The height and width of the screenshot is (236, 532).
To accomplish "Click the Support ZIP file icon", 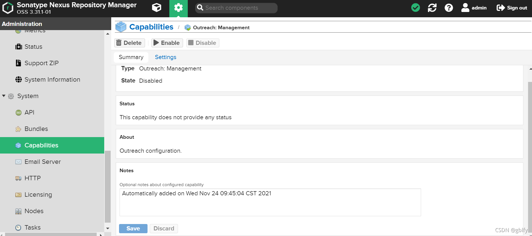I will pyautogui.click(x=18, y=63).
